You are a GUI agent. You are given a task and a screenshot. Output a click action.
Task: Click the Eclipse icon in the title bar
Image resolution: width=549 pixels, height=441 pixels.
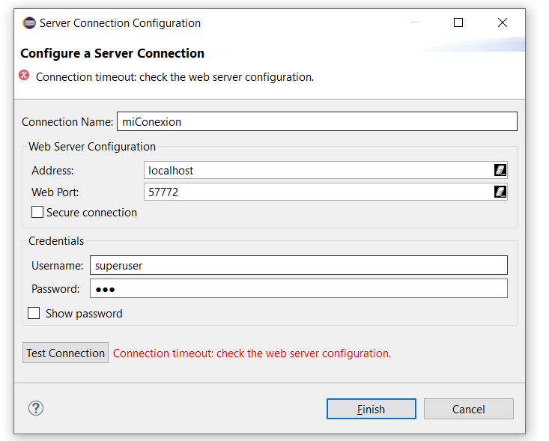[29, 23]
